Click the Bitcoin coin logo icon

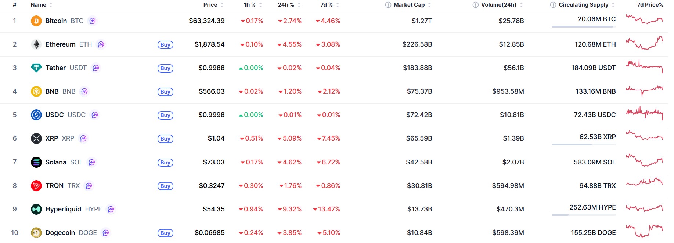[x=36, y=21]
